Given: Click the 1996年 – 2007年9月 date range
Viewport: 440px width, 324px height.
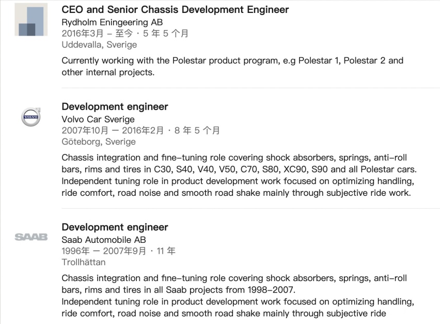Looking at the screenshot, I should 104,251.
